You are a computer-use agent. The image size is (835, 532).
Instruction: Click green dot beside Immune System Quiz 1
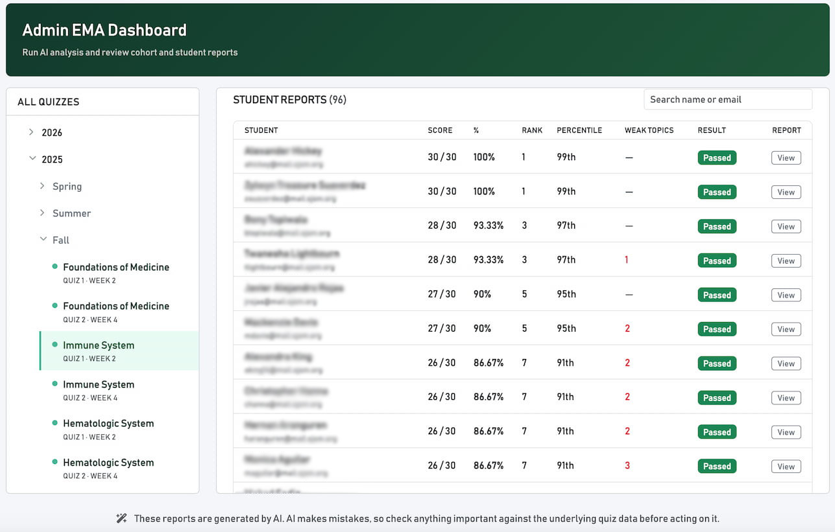pos(55,345)
